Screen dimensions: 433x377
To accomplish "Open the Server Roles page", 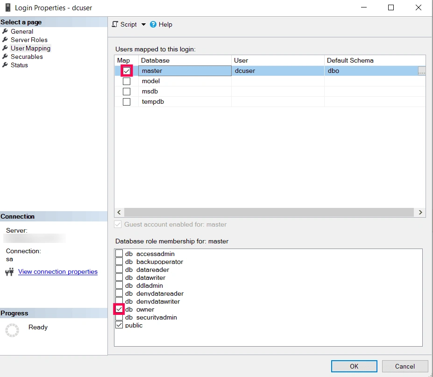I will click(29, 40).
